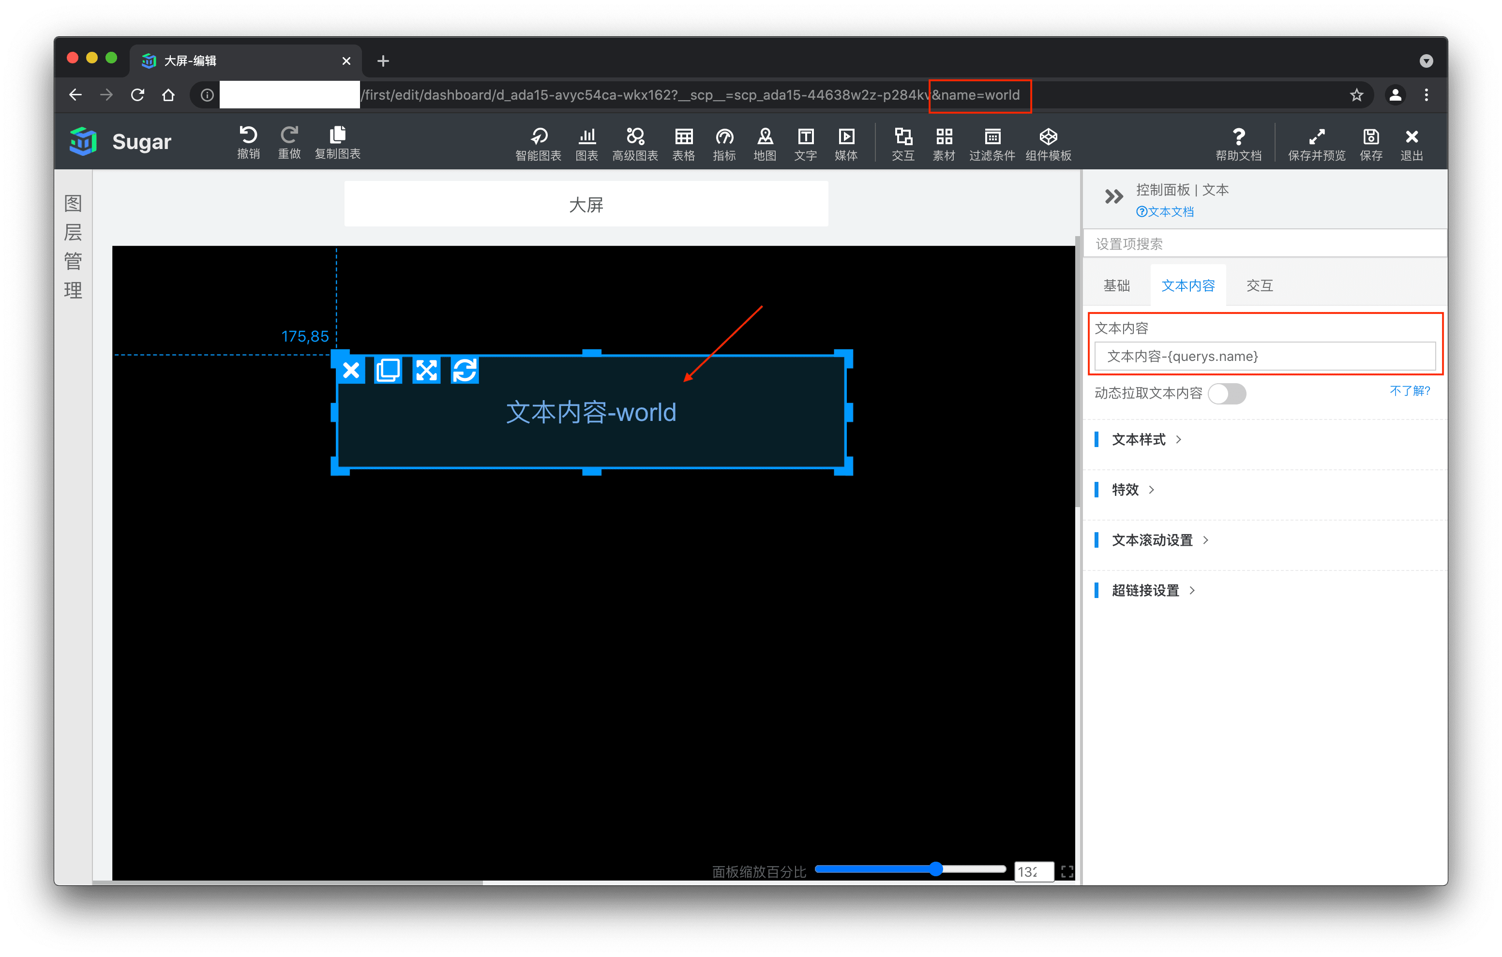
Task: Click the browser home icon
Action: tap(168, 95)
